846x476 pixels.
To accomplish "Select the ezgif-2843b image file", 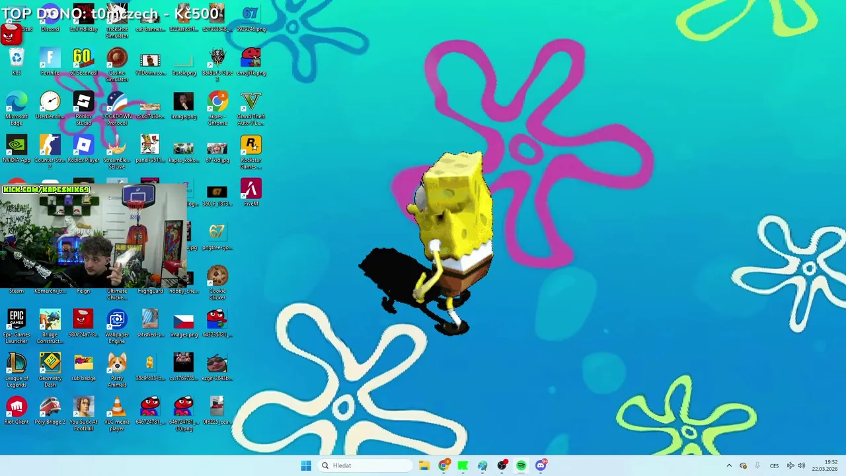I will click(x=217, y=366).
